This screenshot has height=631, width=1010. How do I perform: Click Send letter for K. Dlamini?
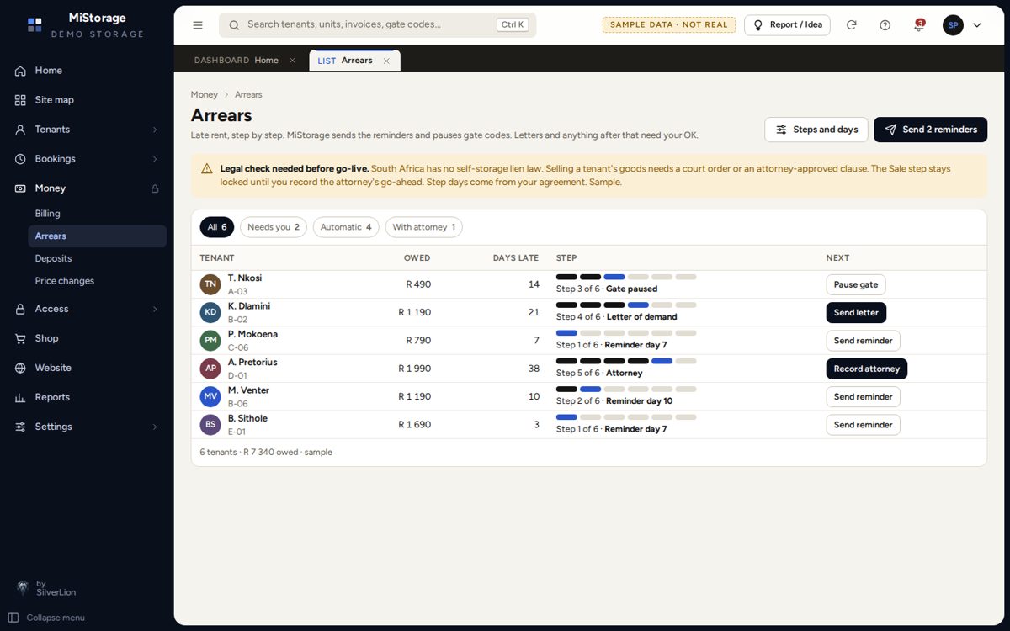(856, 312)
